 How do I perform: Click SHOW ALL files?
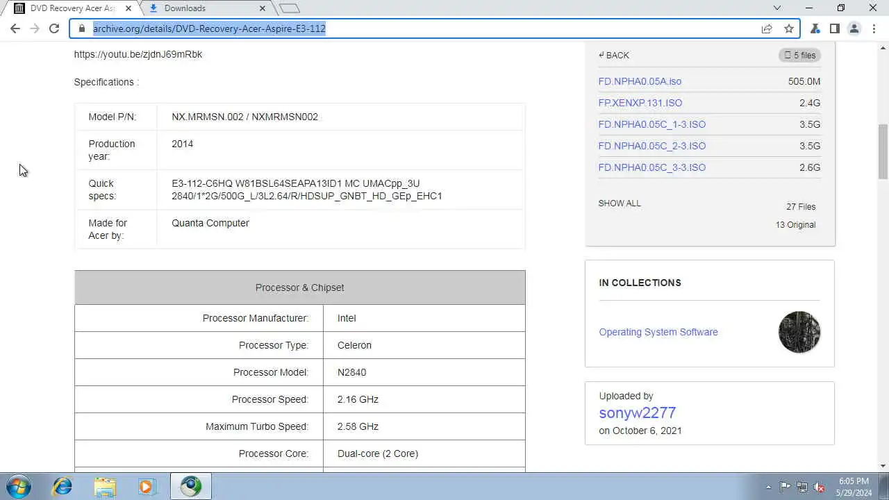[x=620, y=203]
